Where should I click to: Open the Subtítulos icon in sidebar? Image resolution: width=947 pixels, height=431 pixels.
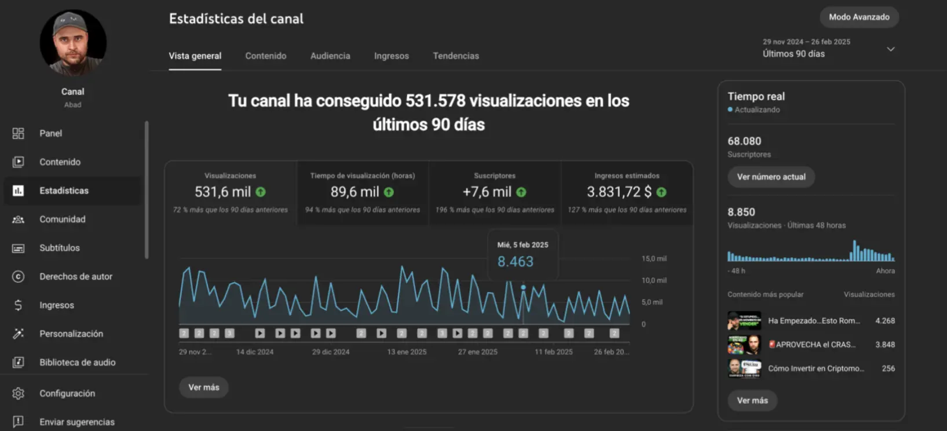click(18, 248)
